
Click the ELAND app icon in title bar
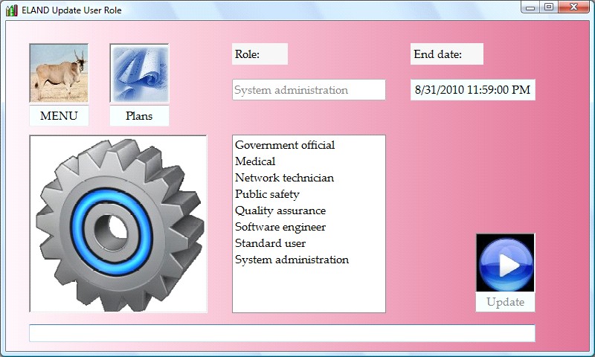(x=11, y=10)
